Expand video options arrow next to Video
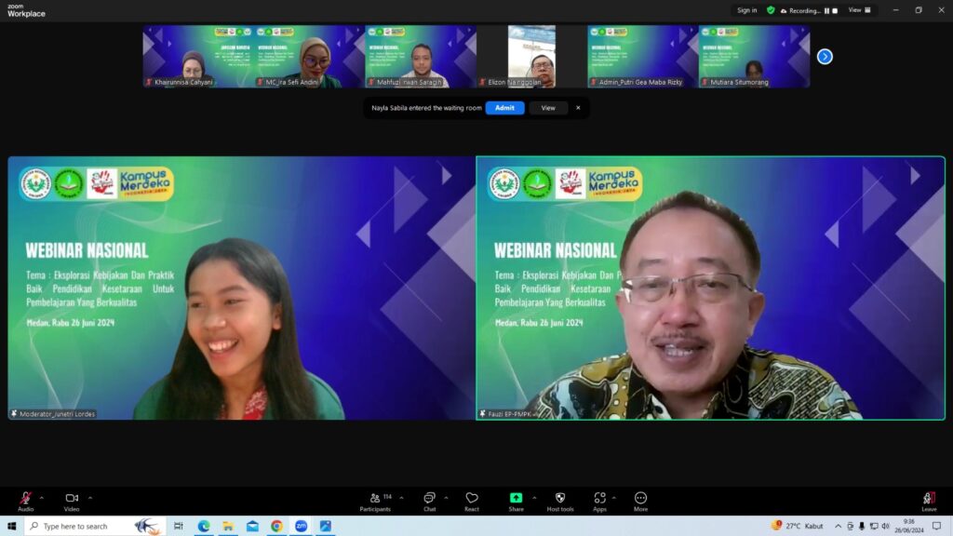The height and width of the screenshot is (536, 953). pos(89,498)
